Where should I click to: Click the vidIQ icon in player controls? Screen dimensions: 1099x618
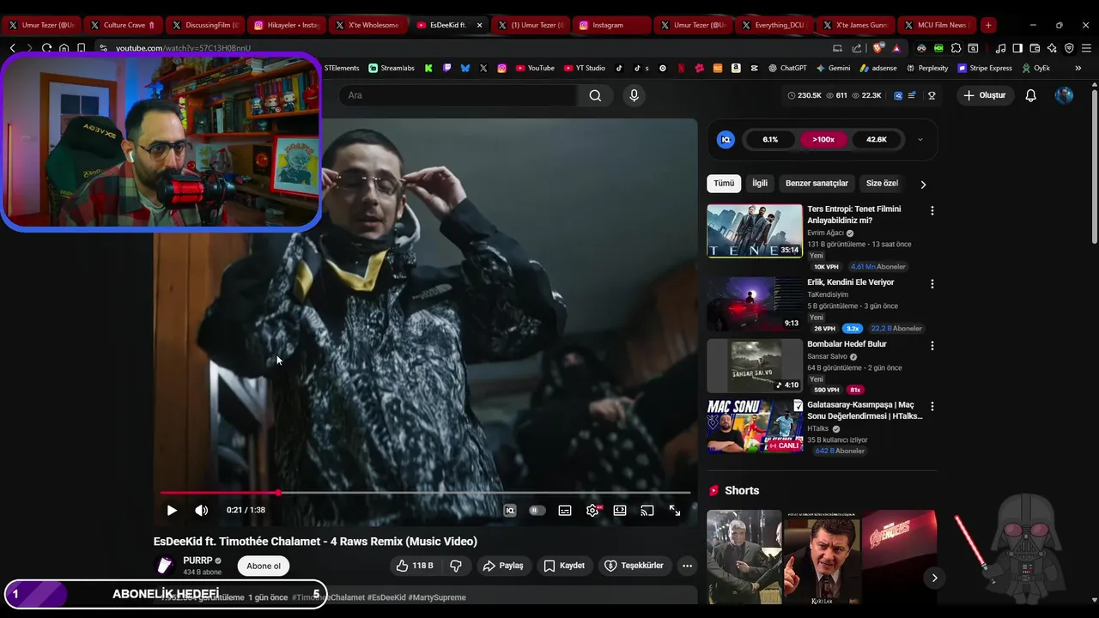(510, 510)
